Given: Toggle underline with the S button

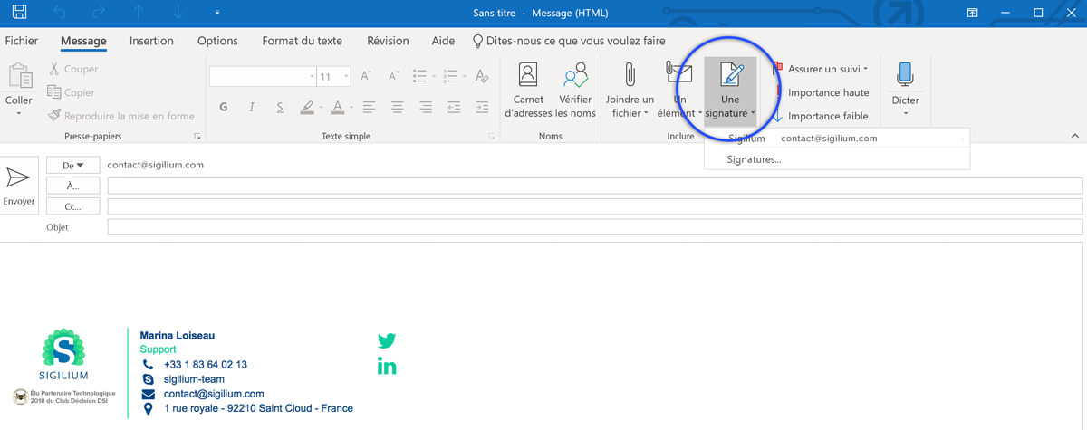Looking at the screenshot, I should (280, 107).
